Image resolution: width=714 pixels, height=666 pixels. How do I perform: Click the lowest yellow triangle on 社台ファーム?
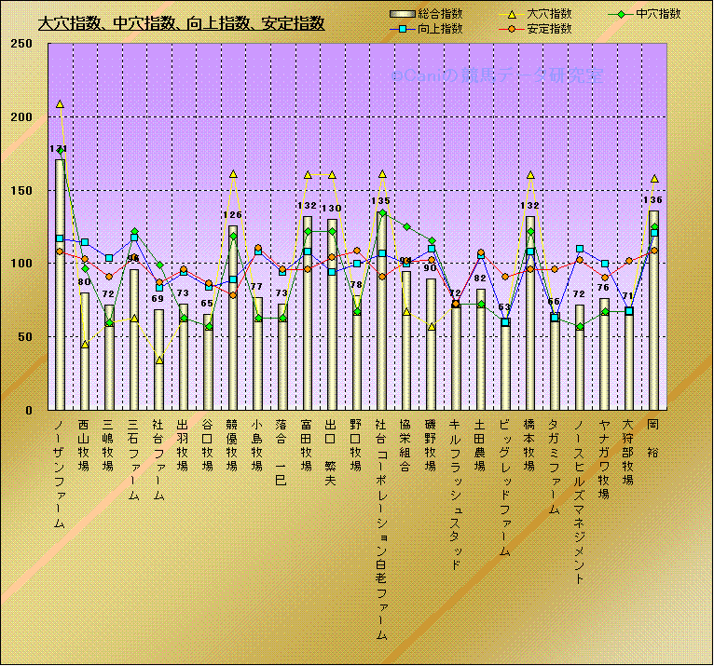click(159, 360)
